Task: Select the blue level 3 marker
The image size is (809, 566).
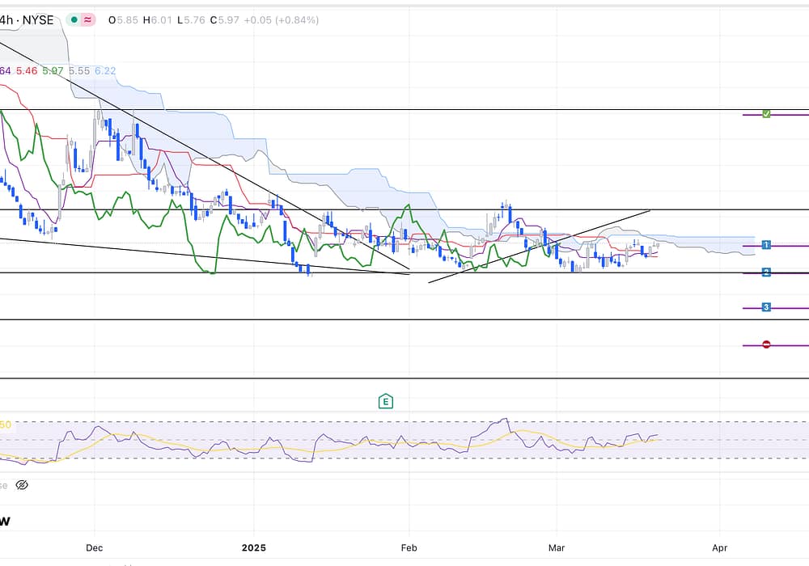Action: tap(766, 307)
